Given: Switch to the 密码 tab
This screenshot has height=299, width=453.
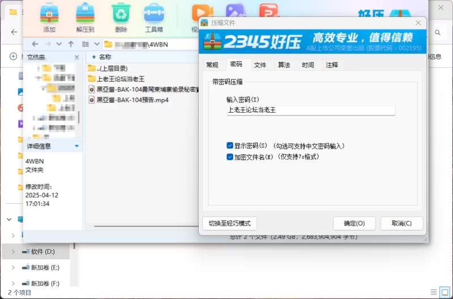Looking at the screenshot, I should (236, 64).
